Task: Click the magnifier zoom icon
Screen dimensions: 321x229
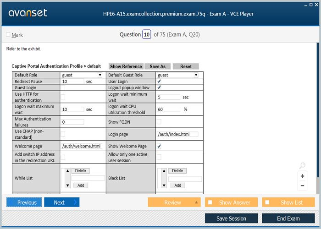Action: 302,166
